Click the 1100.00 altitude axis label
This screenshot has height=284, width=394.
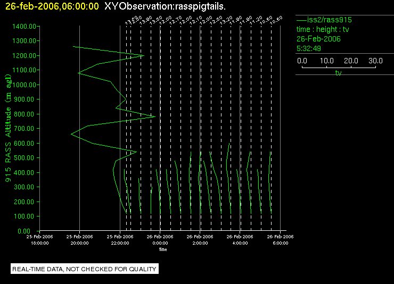coord(24,70)
